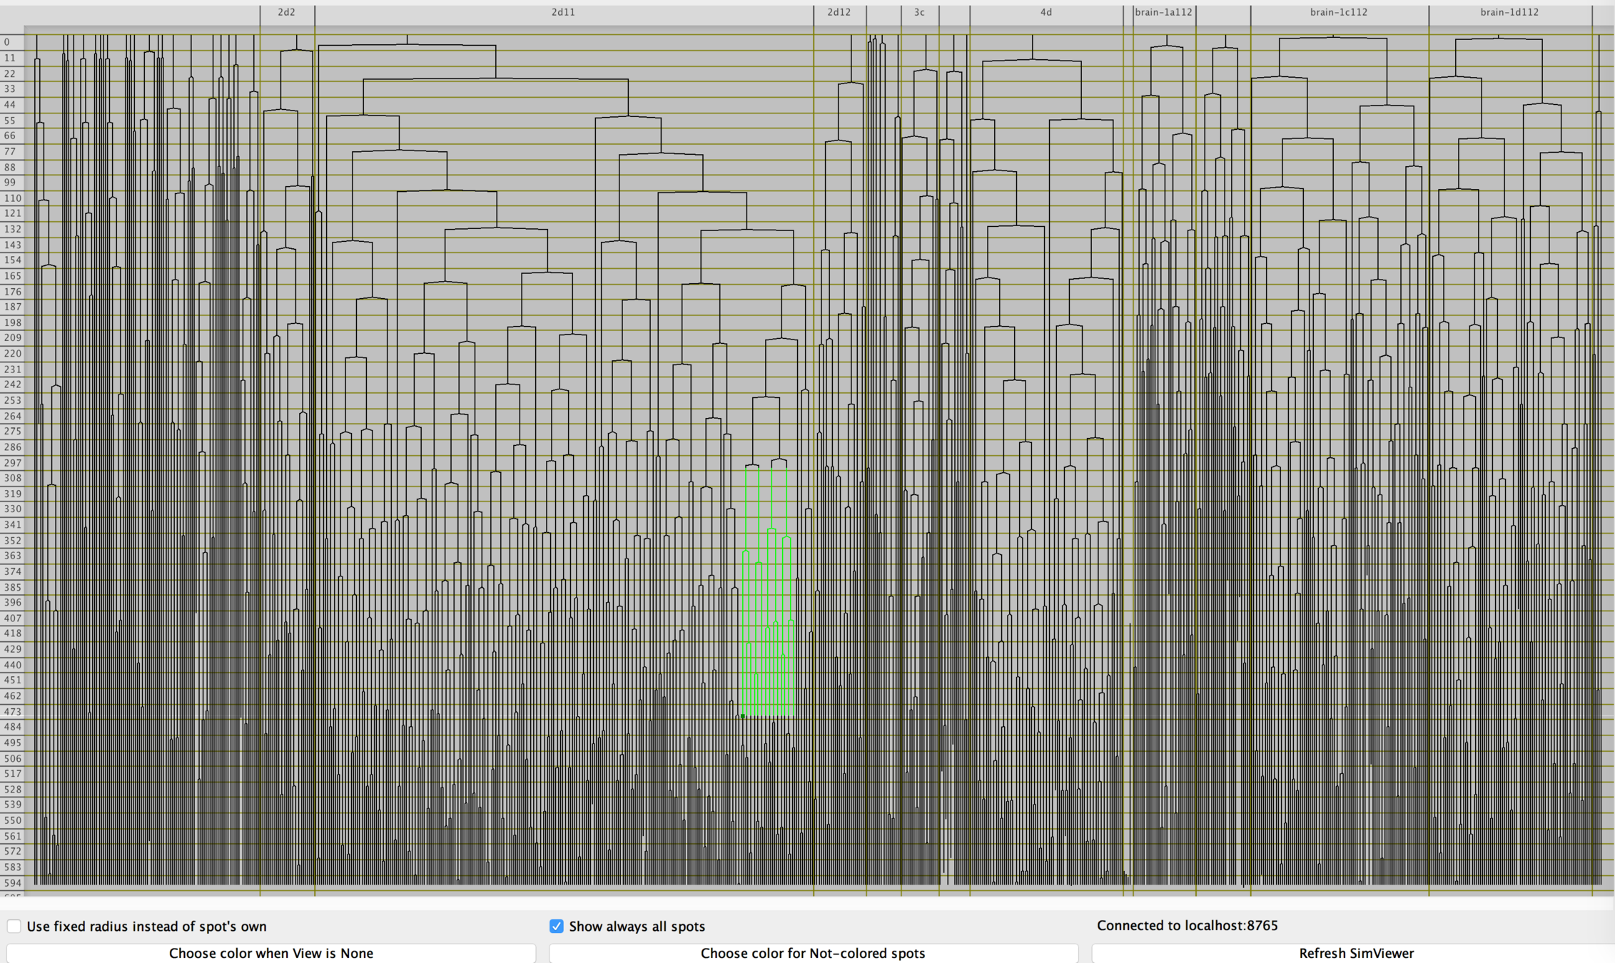Viewport: 1615px width, 963px height.
Task: Click timepoint 297 row label
Action: tap(12, 463)
